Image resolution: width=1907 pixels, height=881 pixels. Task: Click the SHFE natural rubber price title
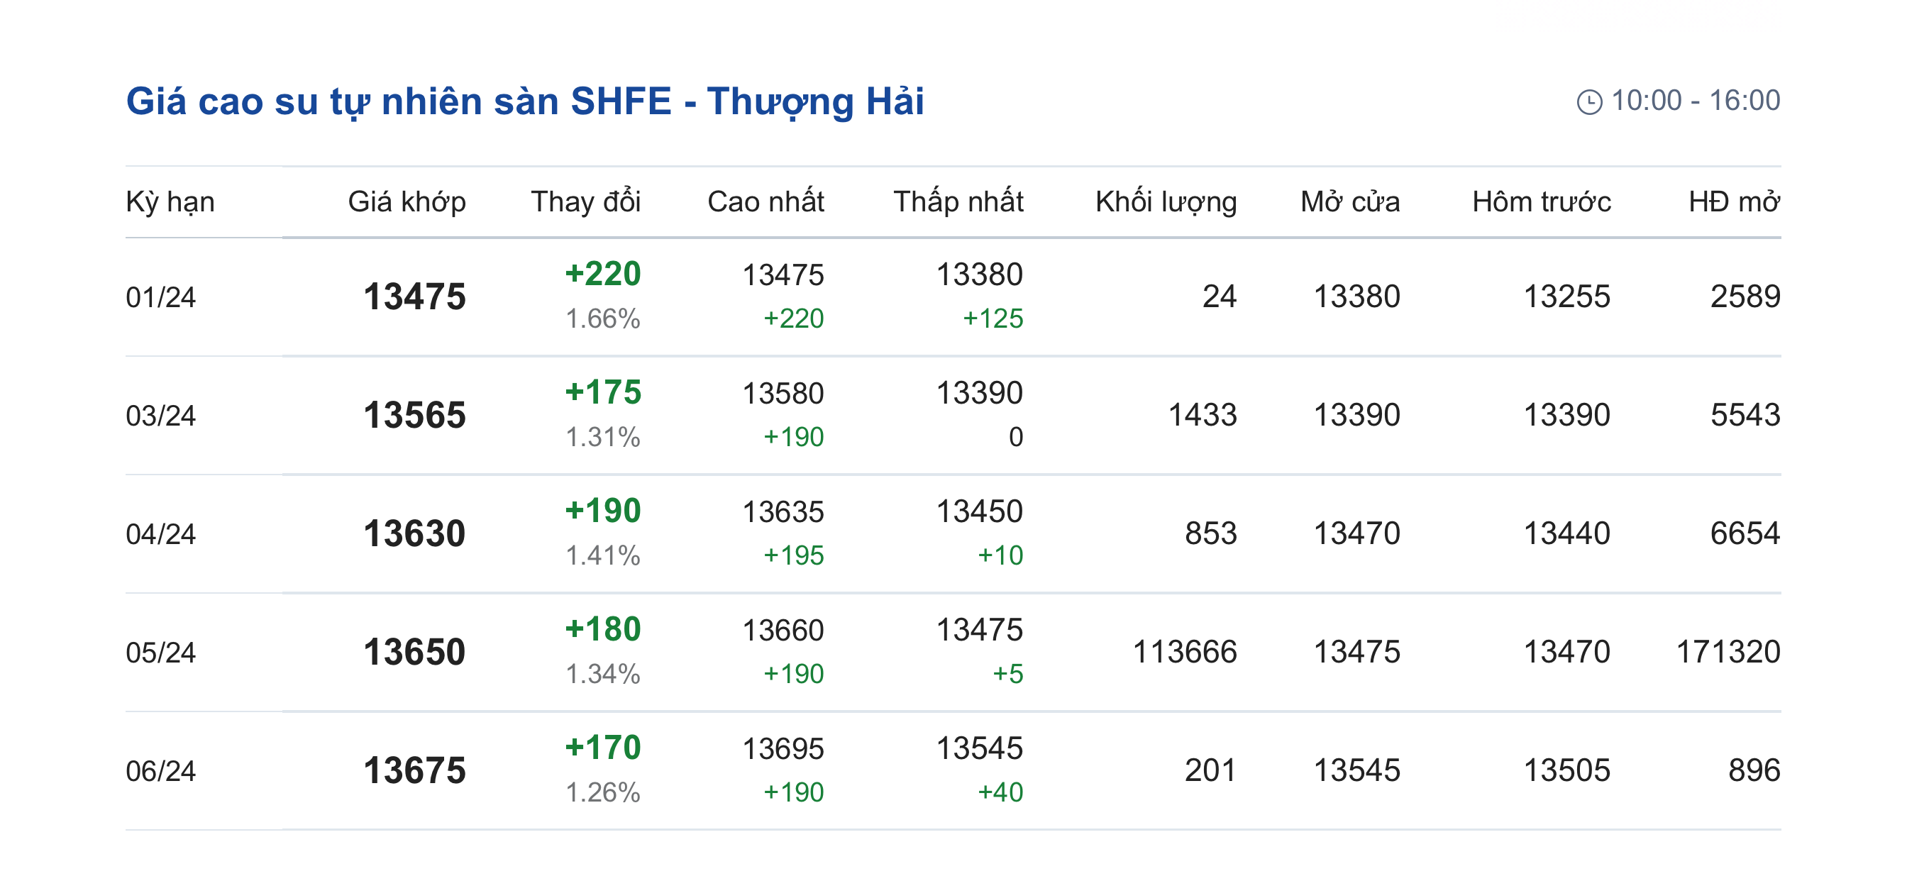click(525, 101)
